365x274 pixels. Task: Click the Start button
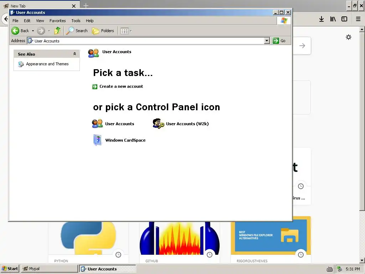[x=10, y=269]
